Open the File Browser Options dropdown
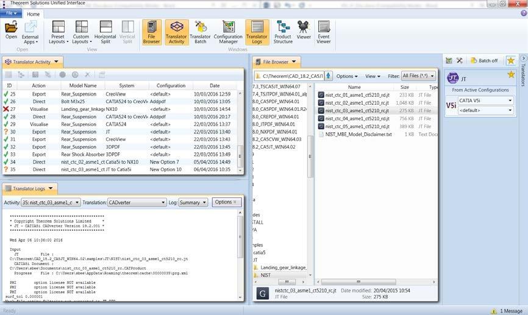Viewport: 528px width, 315px height. [x=347, y=76]
